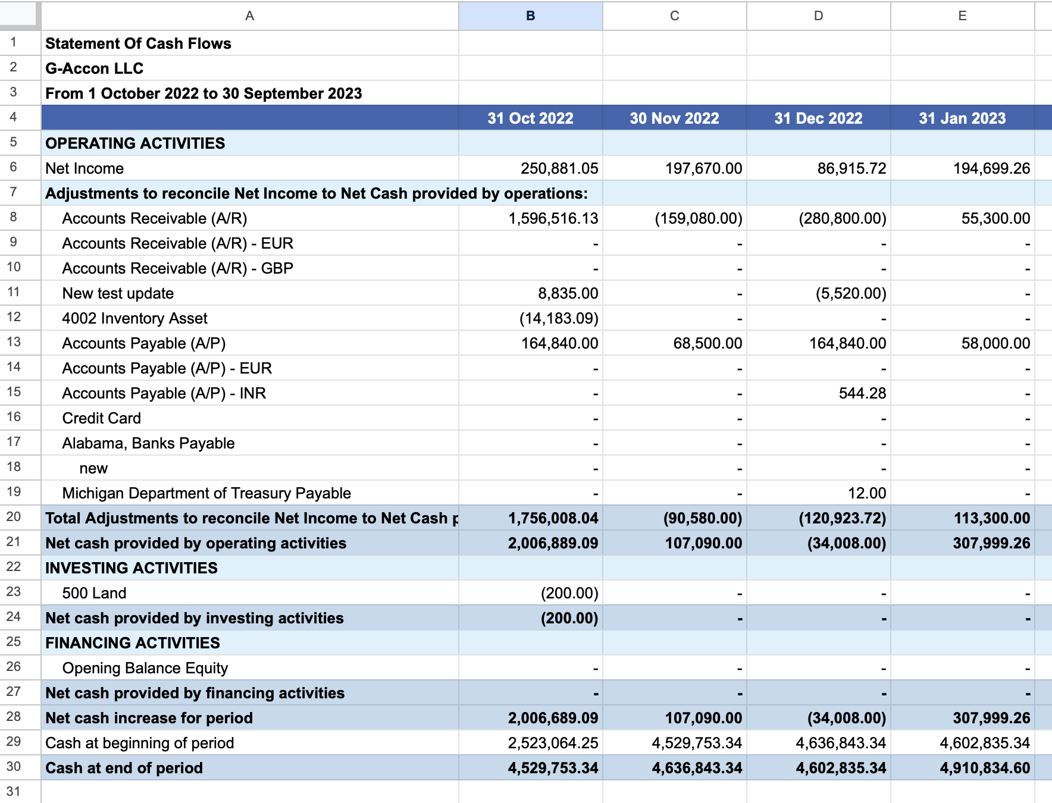The height and width of the screenshot is (803, 1052).
Task: Select column C header
Action: (x=675, y=16)
